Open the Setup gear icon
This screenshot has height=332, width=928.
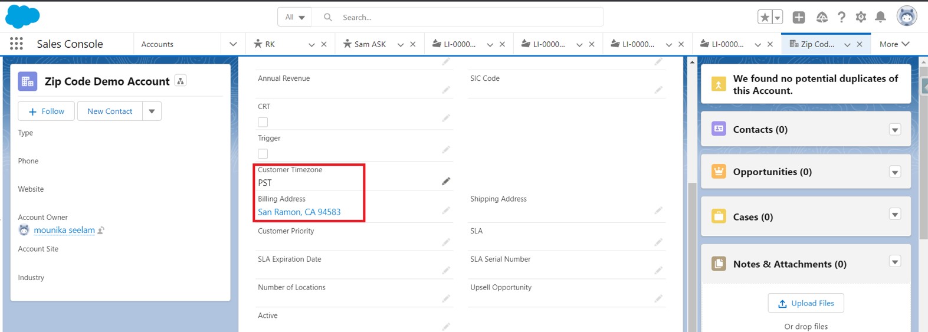click(x=861, y=17)
